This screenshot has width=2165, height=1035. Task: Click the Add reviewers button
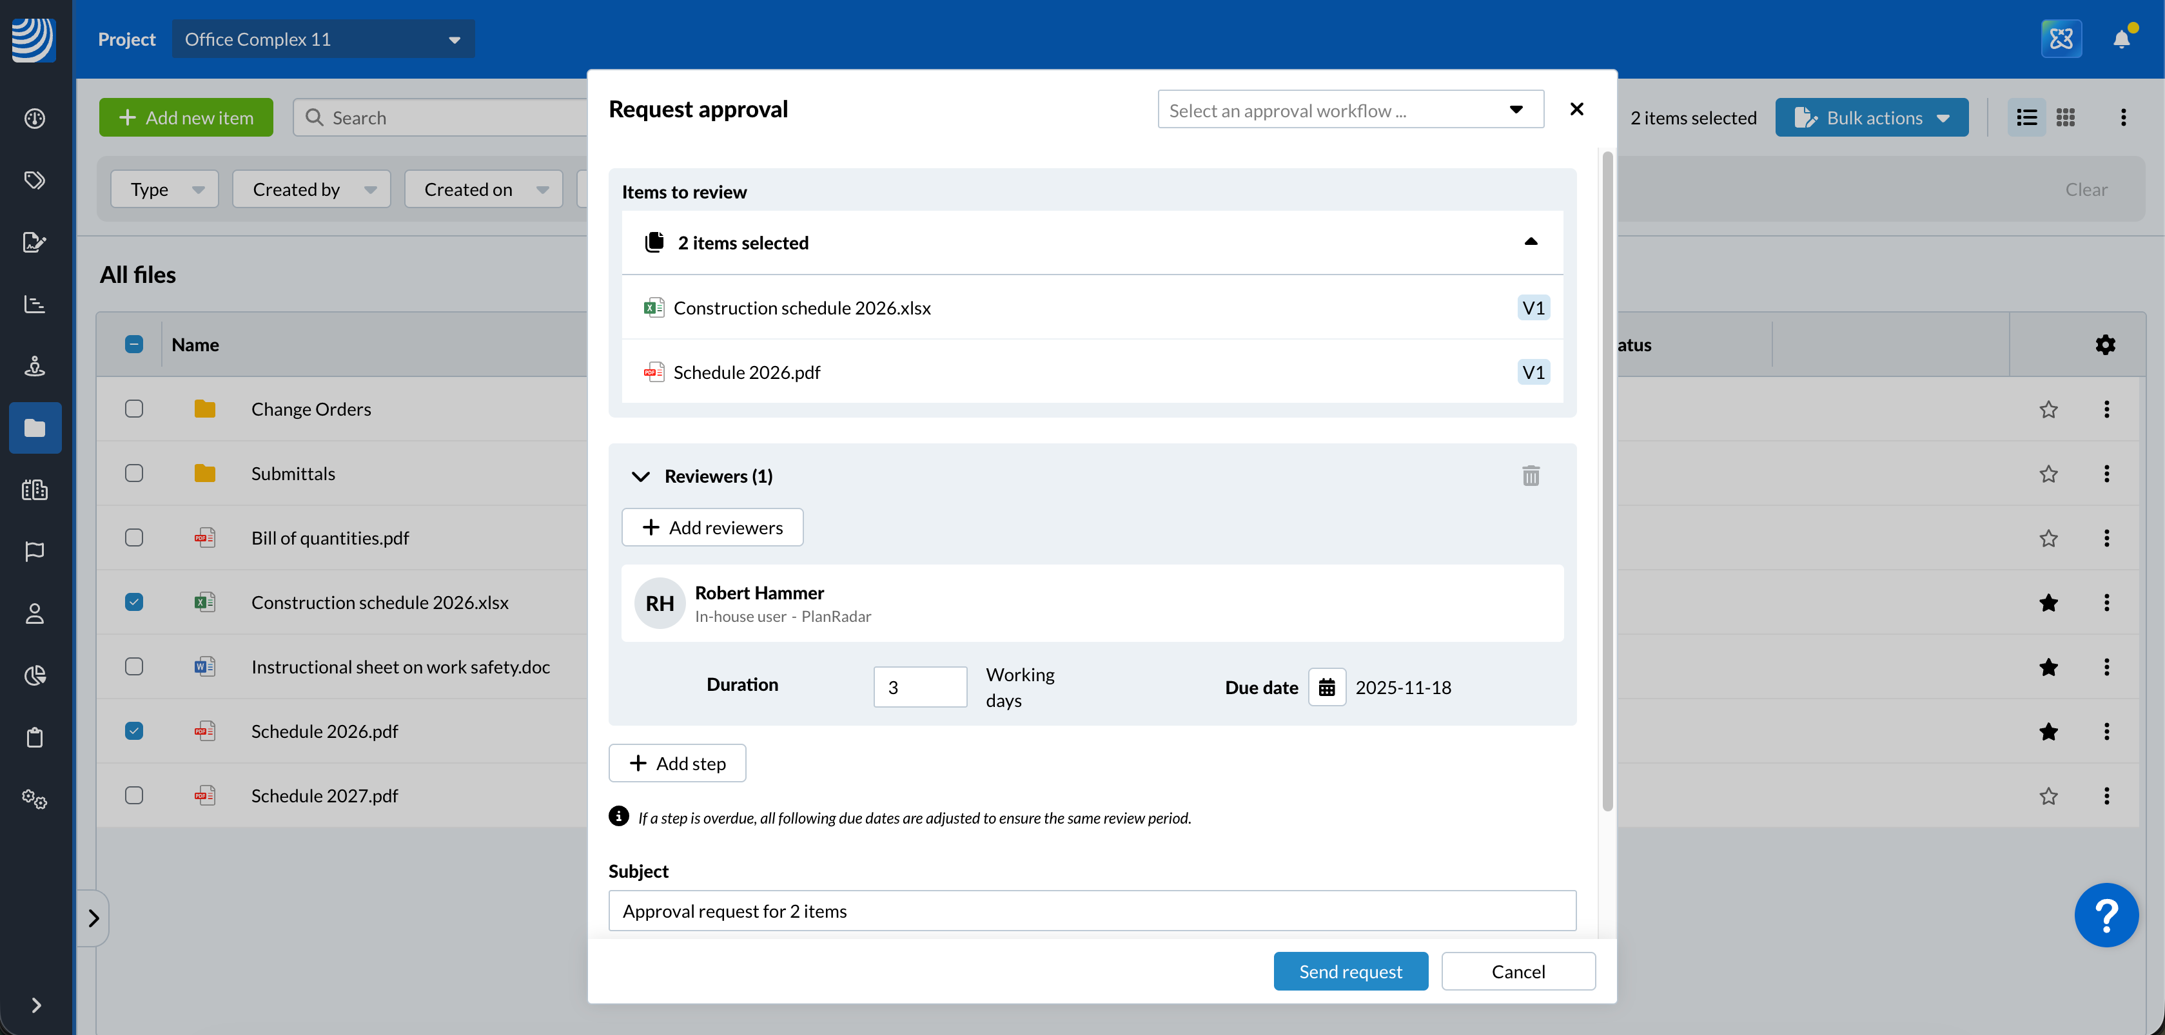pos(712,528)
